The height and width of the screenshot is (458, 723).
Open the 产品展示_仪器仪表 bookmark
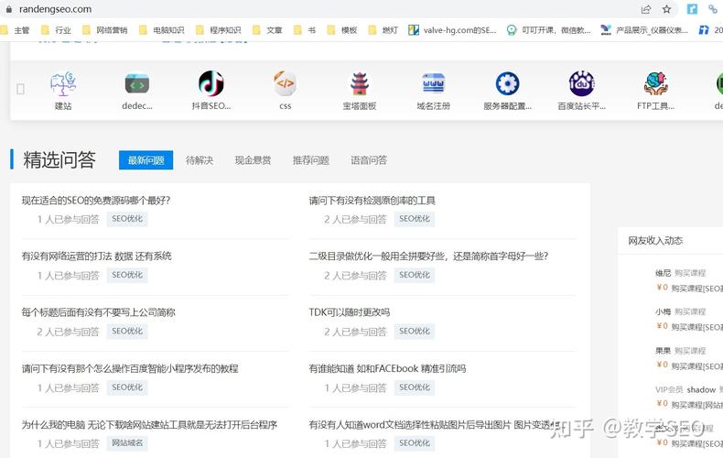click(644, 30)
